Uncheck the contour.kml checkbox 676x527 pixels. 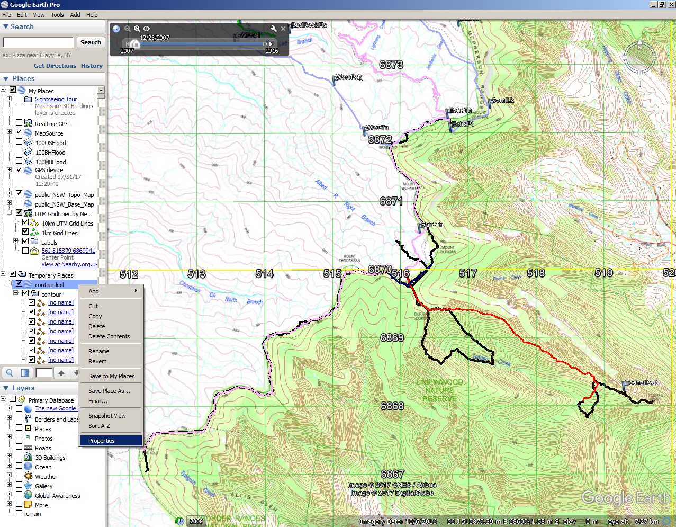(x=19, y=283)
